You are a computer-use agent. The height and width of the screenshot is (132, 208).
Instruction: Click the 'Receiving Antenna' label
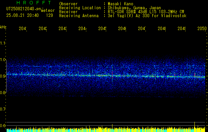point(79,16)
